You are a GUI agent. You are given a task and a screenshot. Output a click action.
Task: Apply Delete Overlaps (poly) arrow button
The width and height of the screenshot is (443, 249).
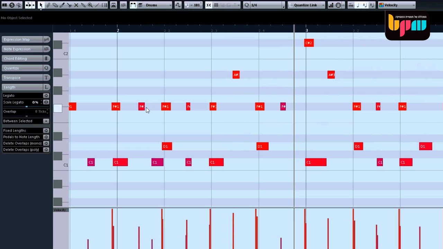[x=46, y=150]
